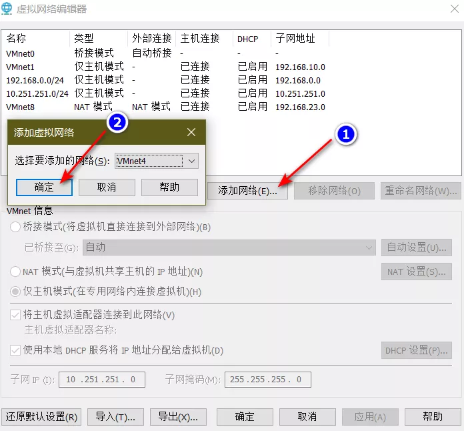
Task: Click the 还原默认设置(R) button
Action: (x=41, y=417)
